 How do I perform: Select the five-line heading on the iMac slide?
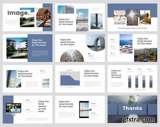coord(44,106)
